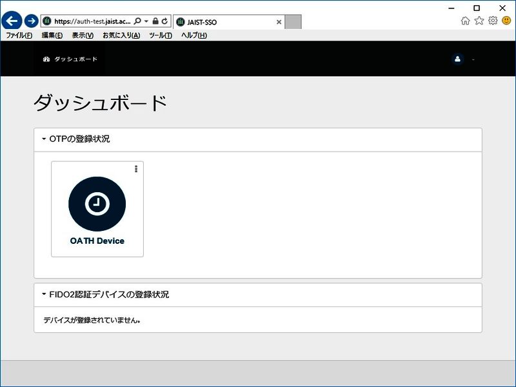
Task: Open the 表示(V) menu
Action: [x=83, y=35]
